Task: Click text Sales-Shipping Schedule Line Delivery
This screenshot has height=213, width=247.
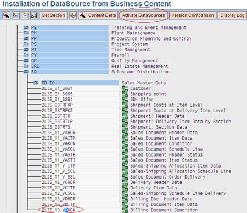Action: tap(178, 193)
